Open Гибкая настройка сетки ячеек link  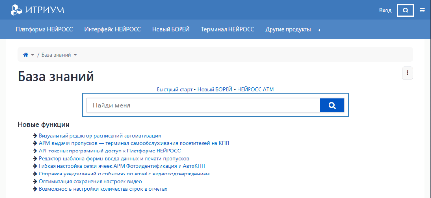click(x=122, y=166)
